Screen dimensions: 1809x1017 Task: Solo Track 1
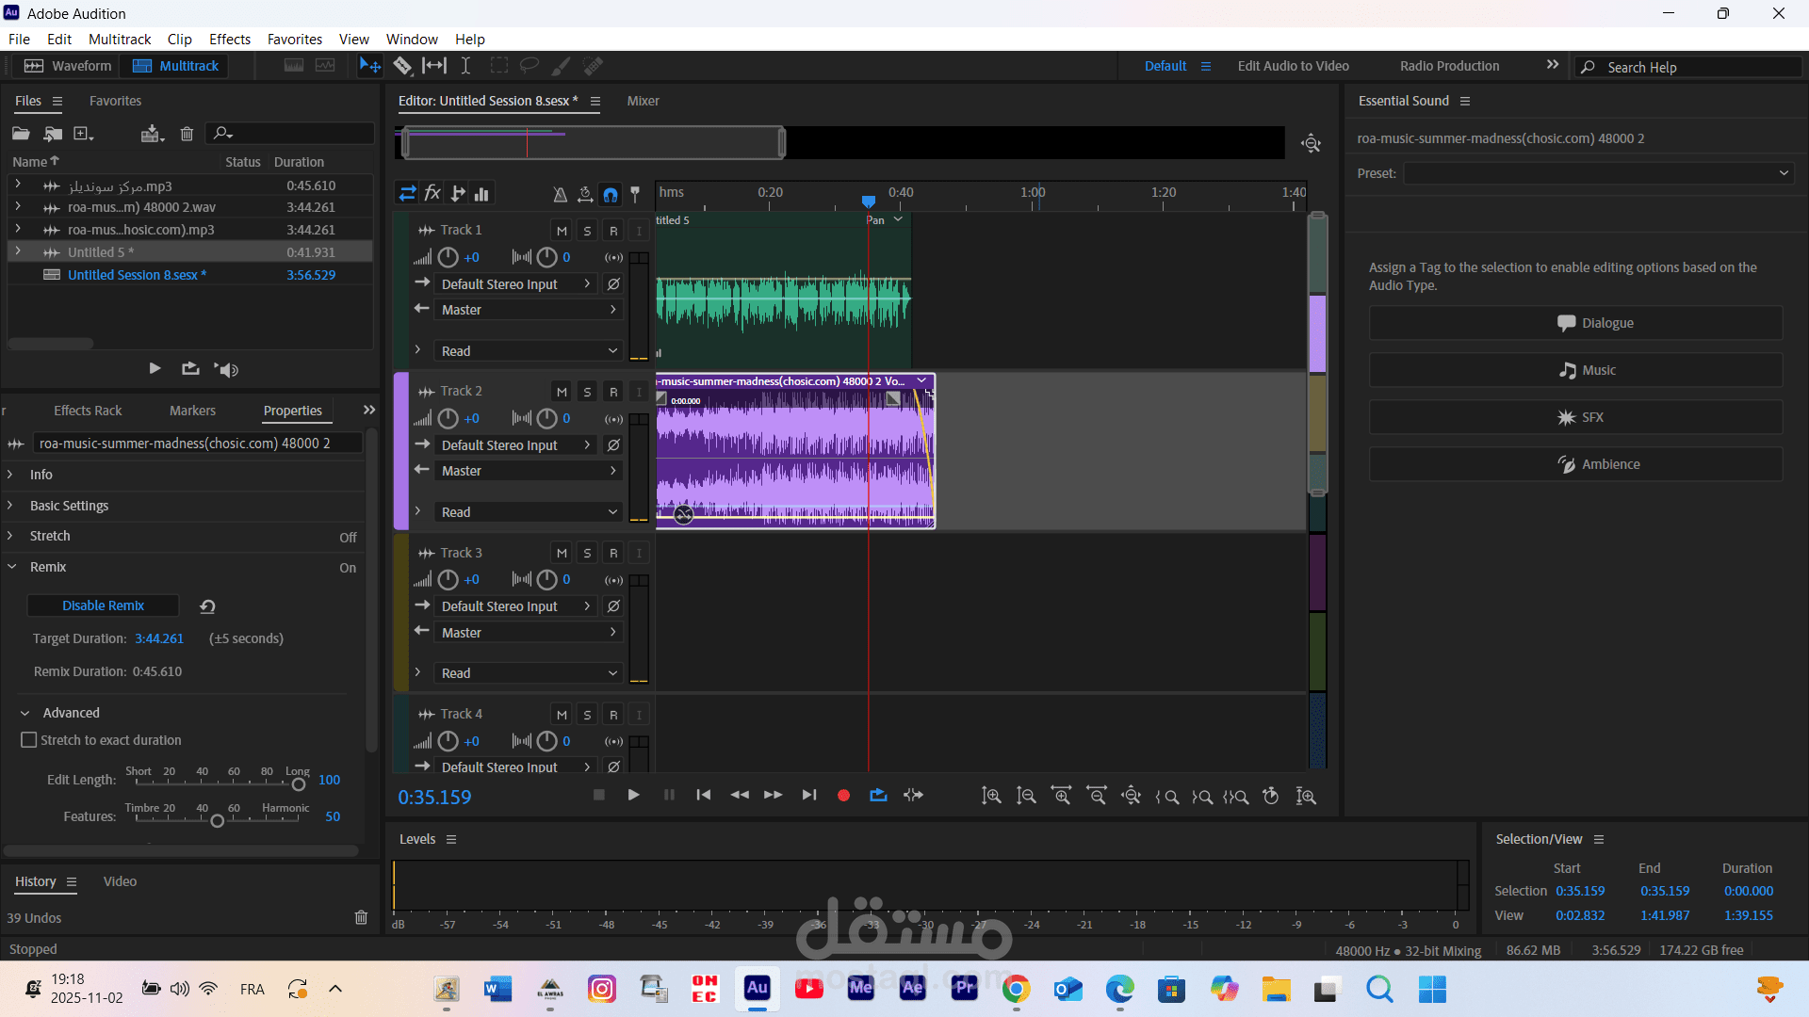click(x=587, y=231)
